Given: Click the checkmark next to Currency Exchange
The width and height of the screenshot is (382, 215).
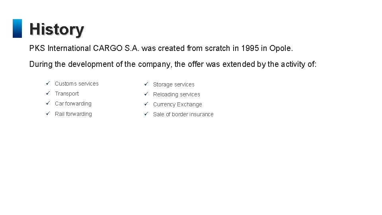Looking at the screenshot, I should tap(146, 104).
